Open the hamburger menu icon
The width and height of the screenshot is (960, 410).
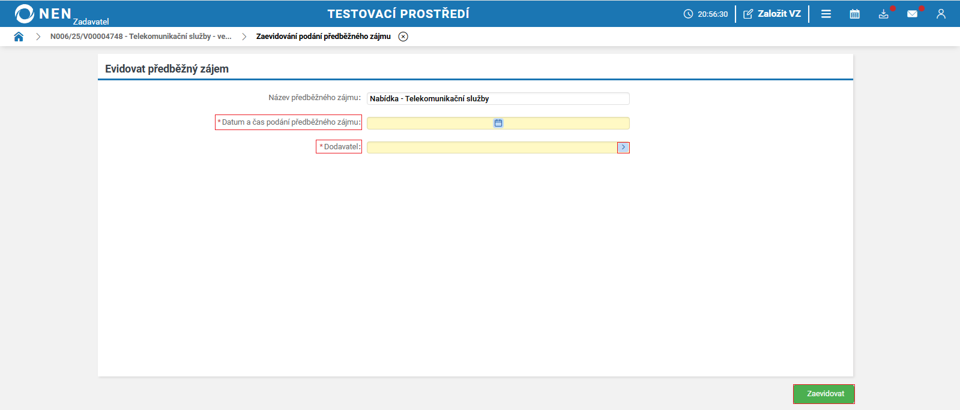(x=826, y=14)
